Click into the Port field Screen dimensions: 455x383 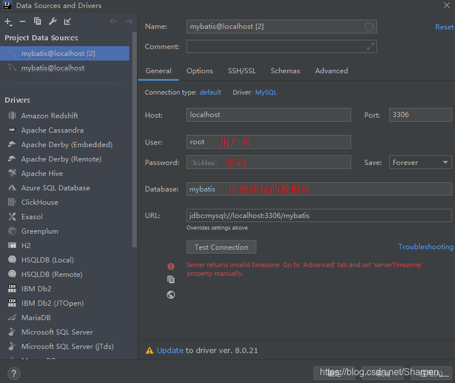[x=420, y=115]
